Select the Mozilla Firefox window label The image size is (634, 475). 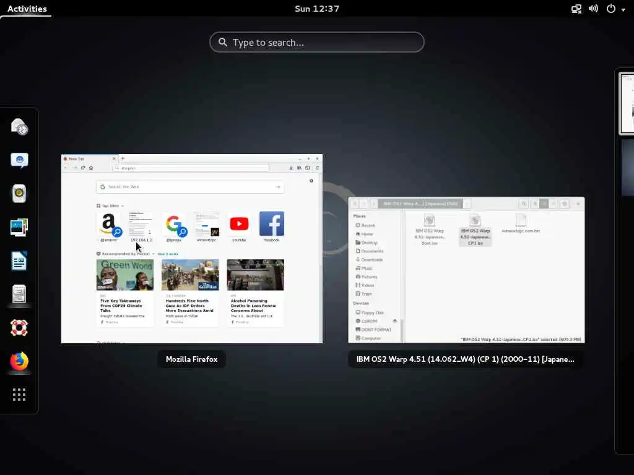click(192, 359)
